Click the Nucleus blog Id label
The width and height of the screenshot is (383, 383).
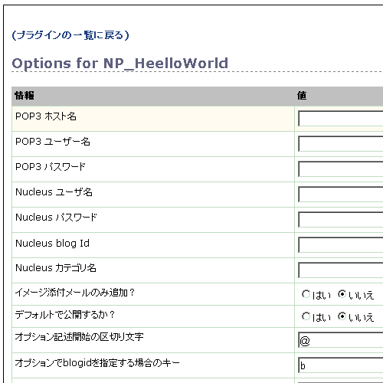click(52, 243)
